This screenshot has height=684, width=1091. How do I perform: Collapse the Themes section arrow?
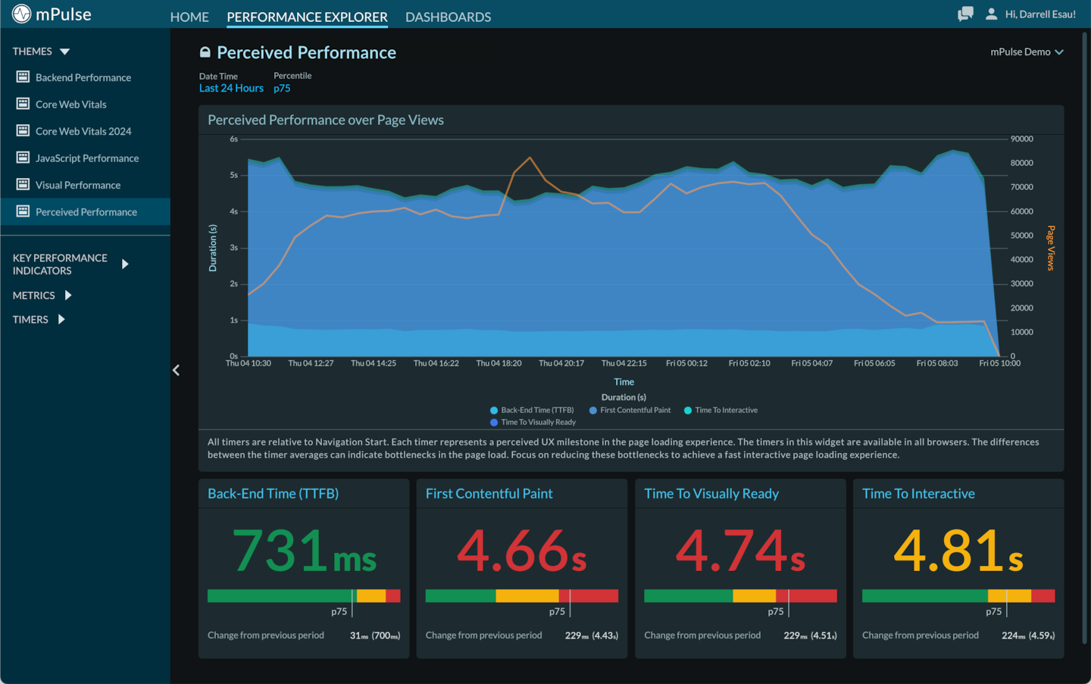pyautogui.click(x=64, y=52)
